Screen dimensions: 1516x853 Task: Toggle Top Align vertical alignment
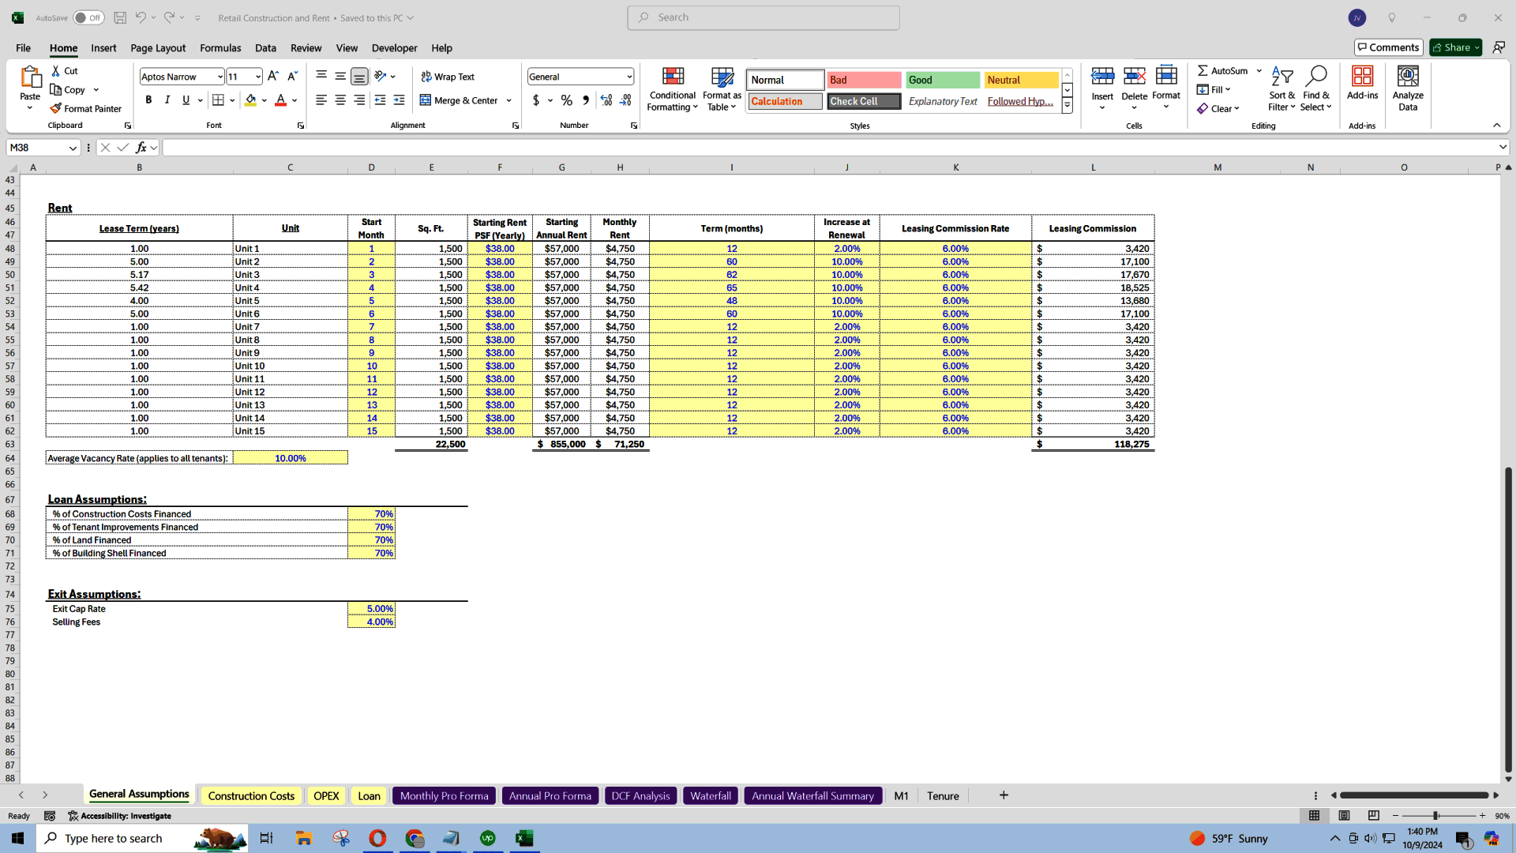[x=321, y=76]
